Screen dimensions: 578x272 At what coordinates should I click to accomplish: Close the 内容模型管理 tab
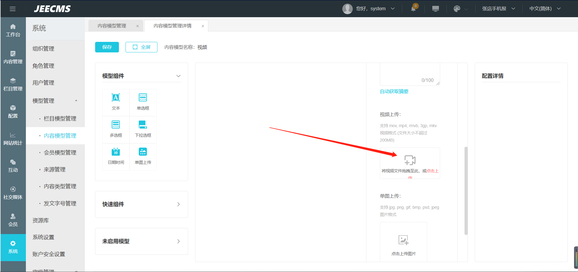(138, 26)
